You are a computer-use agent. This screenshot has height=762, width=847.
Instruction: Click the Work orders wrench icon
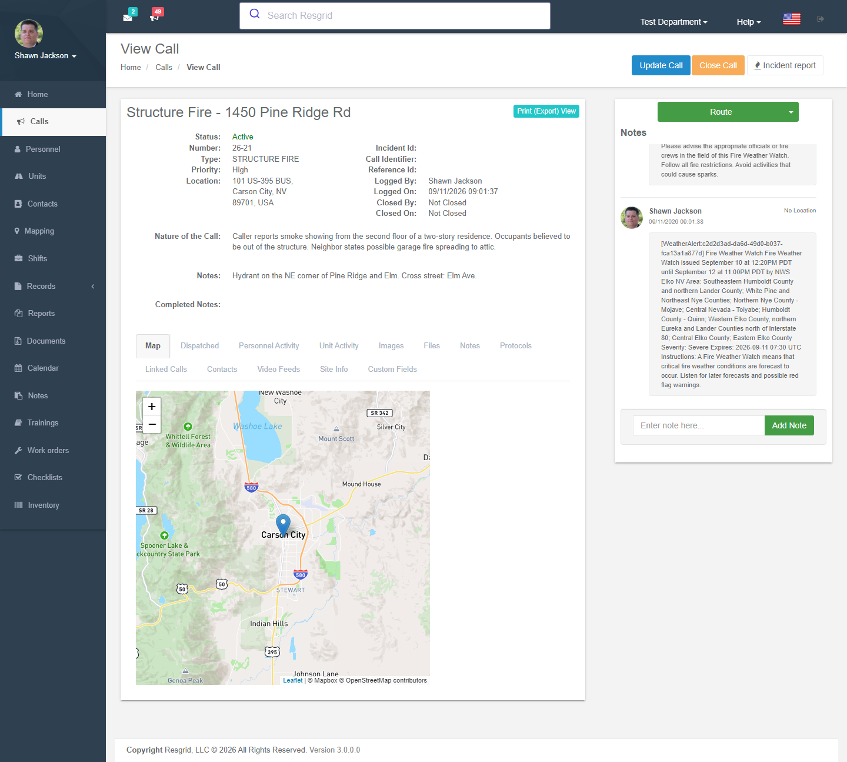coord(18,451)
